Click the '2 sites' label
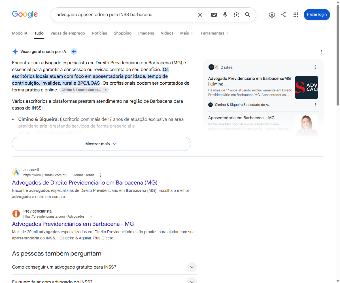This screenshot has height=283, width=340. coord(227,67)
